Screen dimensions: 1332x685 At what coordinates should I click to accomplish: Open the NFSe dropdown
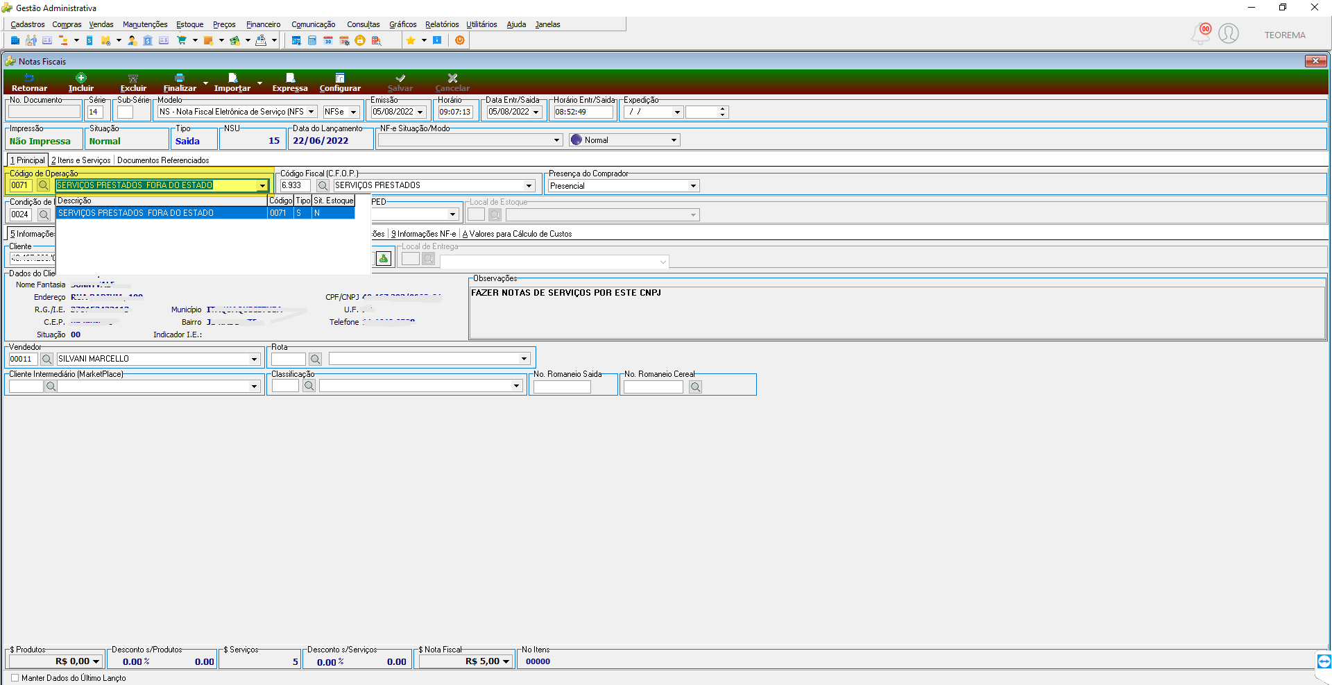pyautogui.click(x=353, y=112)
